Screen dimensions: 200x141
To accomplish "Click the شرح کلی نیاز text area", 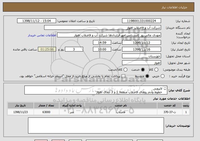I will click(x=96, y=90).
